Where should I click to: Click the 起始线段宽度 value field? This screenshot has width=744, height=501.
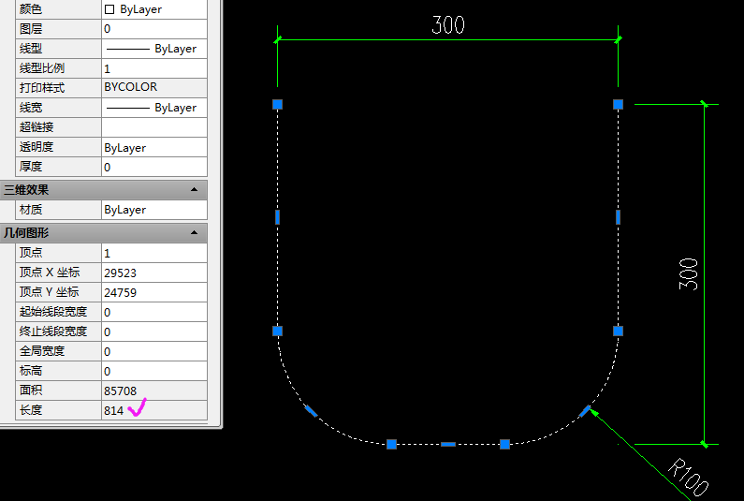154,312
